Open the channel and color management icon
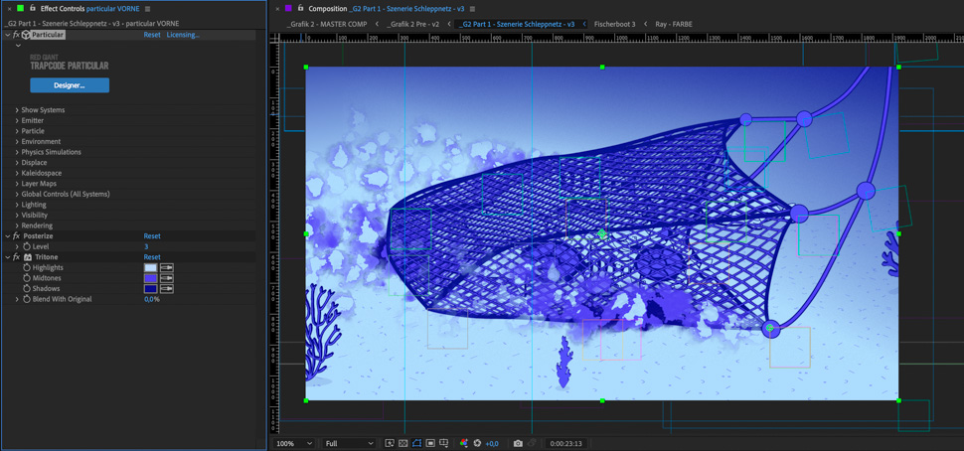964x451 pixels. tap(463, 443)
